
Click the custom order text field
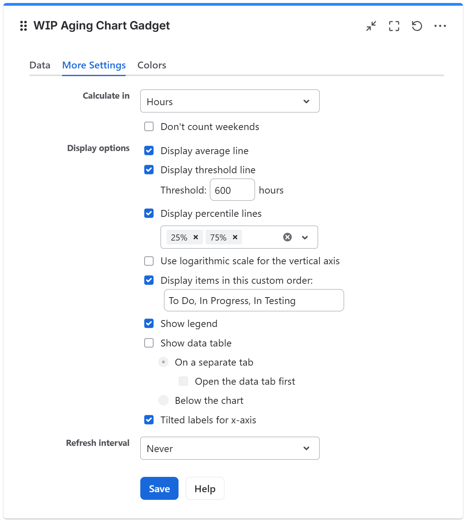[254, 300]
